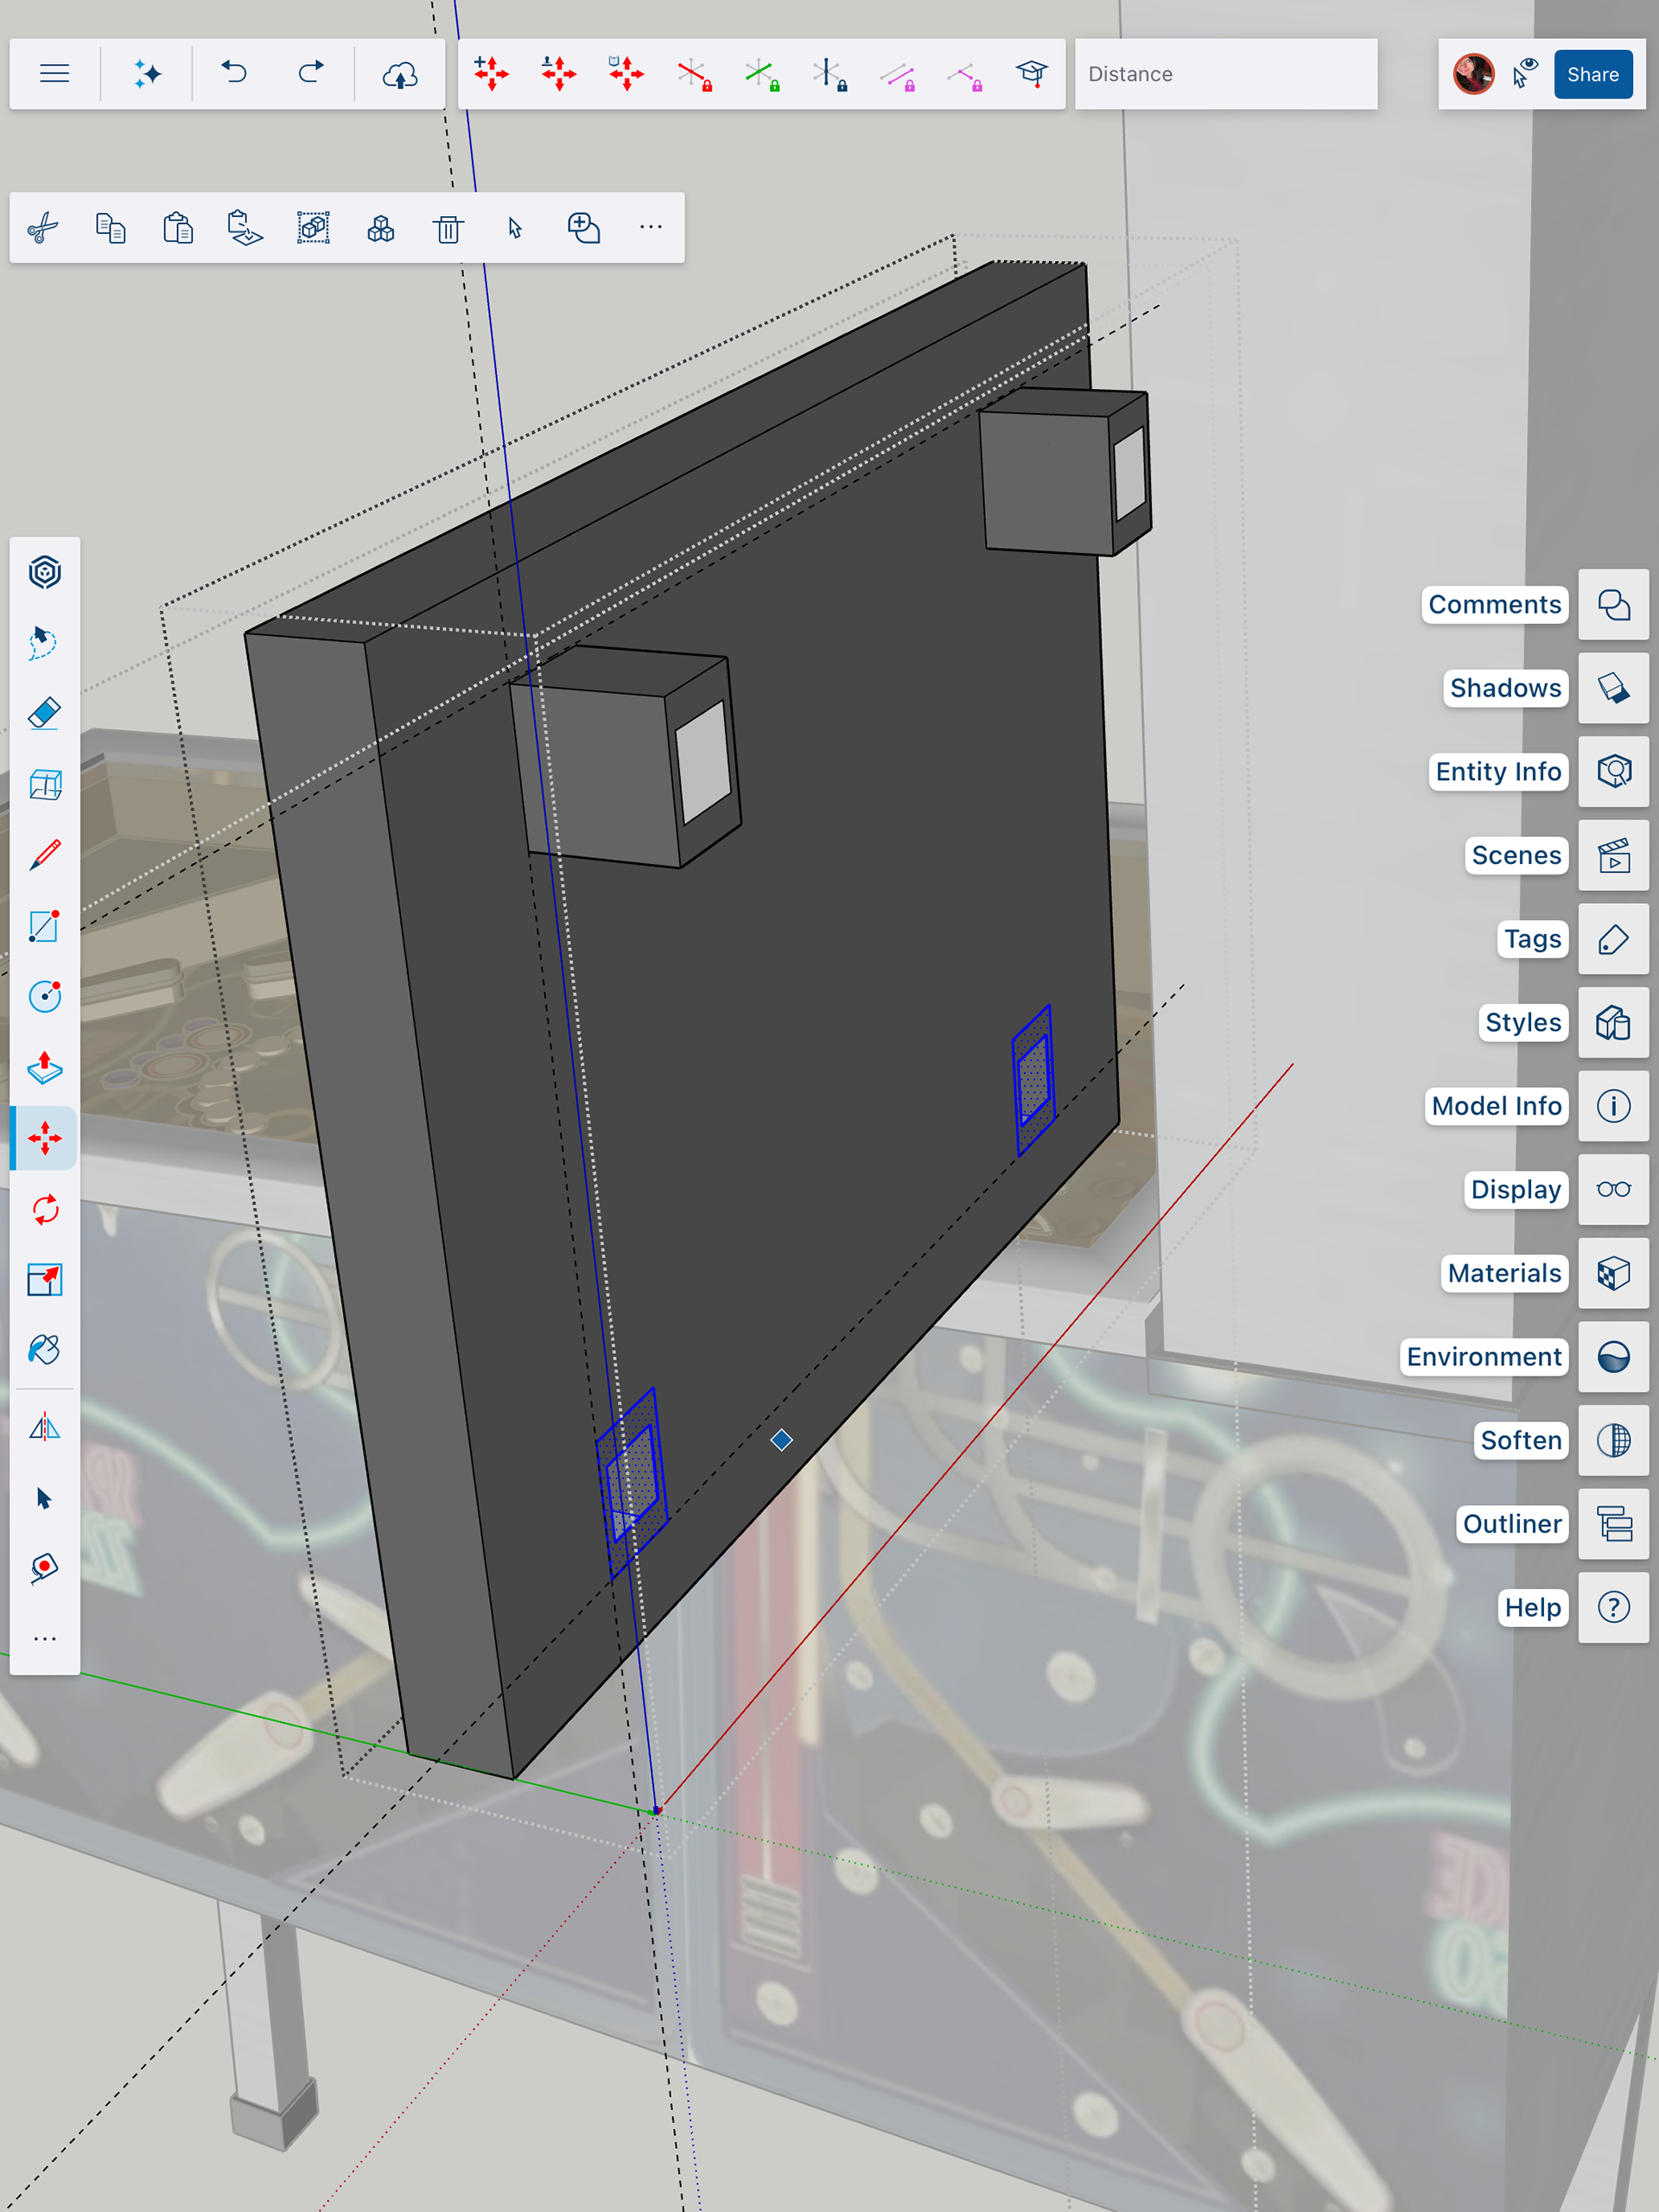Click the Distance input field
This screenshot has height=2212, width=1659.
pos(1225,74)
